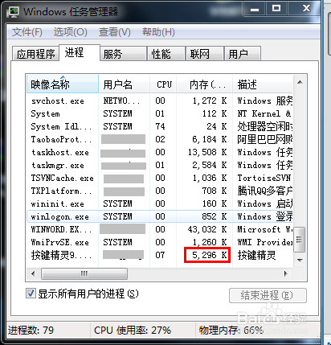The image size is (331, 345).
Task: Click the TortoiseSVN description cell
Action: point(264,178)
